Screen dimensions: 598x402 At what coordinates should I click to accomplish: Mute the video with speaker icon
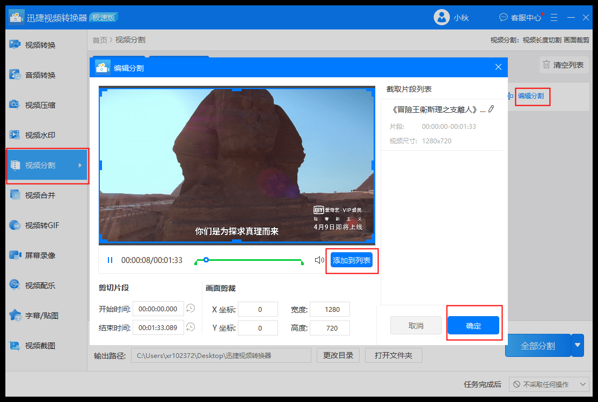tap(319, 260)
